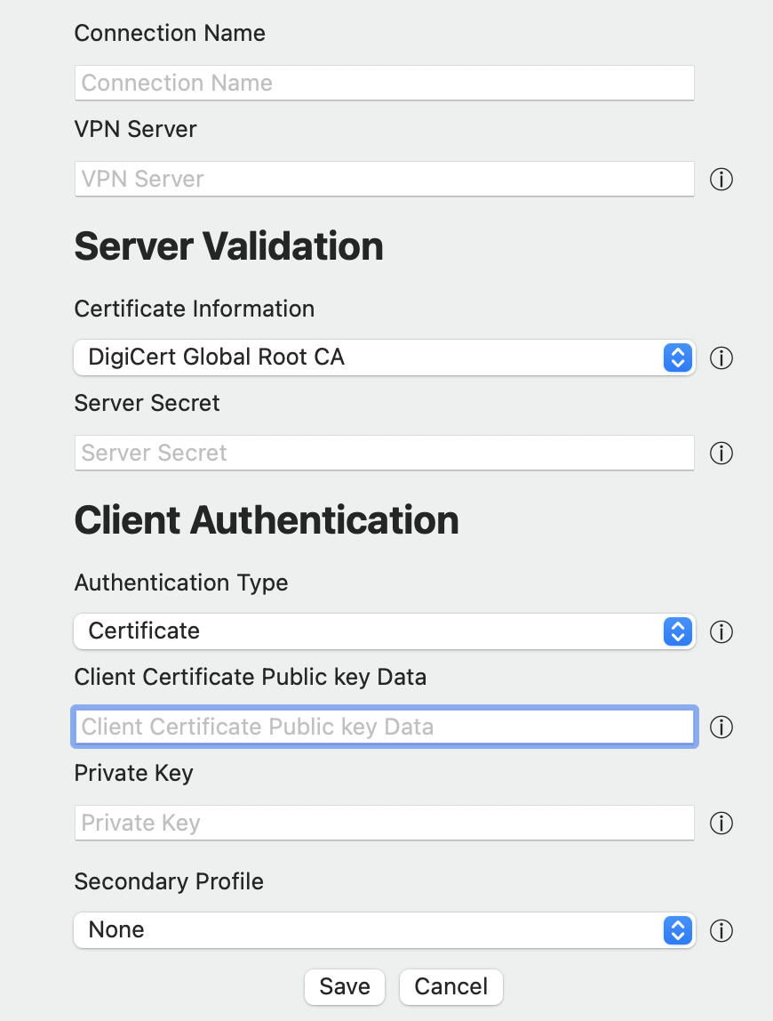Click info icon next to Authentication Type
Screen dimensions: 773x1021
[721, 631]
